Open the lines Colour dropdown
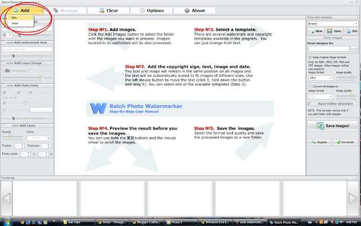 pos(39,138)
